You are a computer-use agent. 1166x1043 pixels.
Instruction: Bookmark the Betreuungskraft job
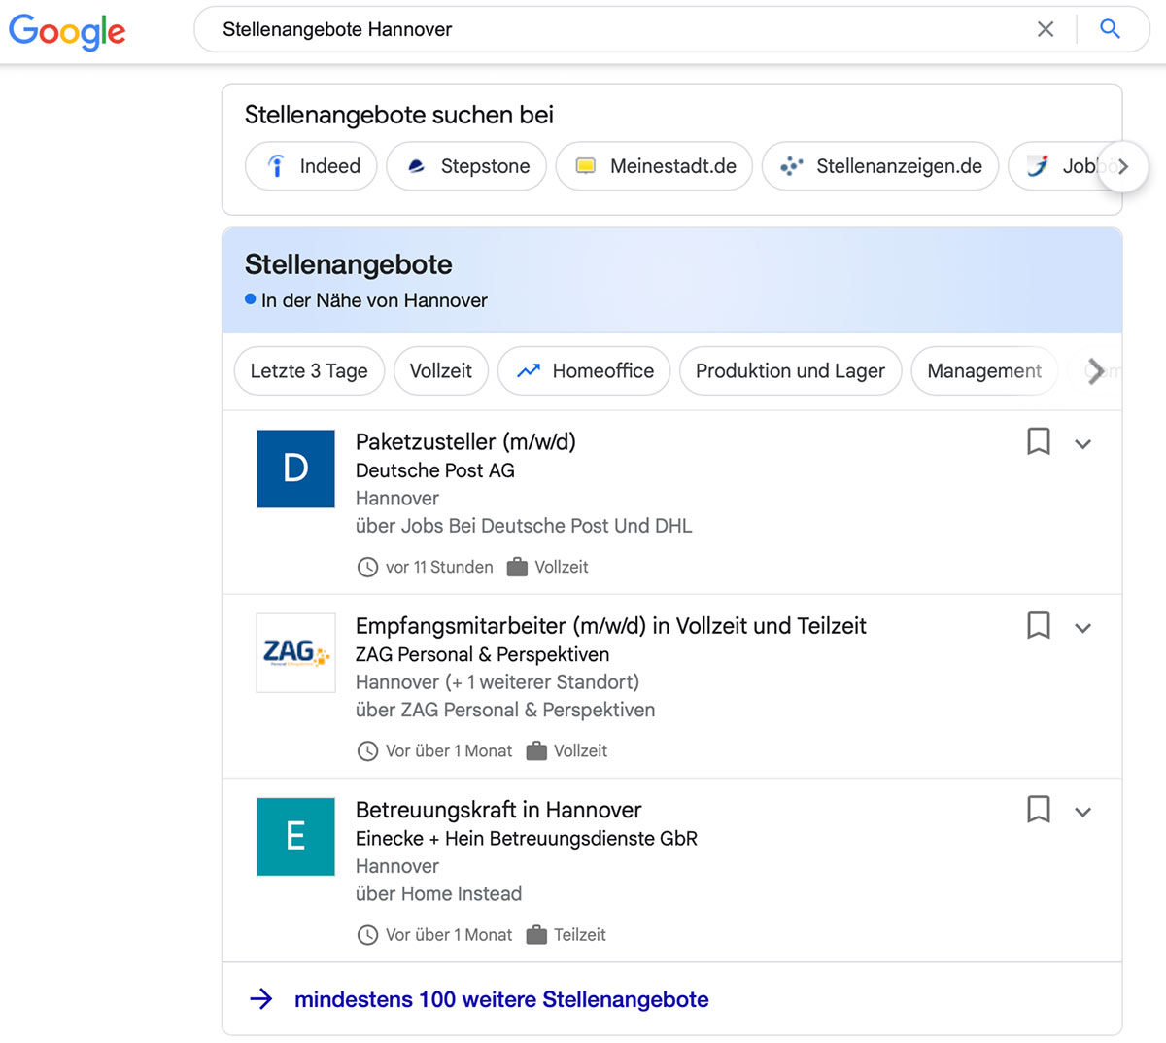[1039, 809]
